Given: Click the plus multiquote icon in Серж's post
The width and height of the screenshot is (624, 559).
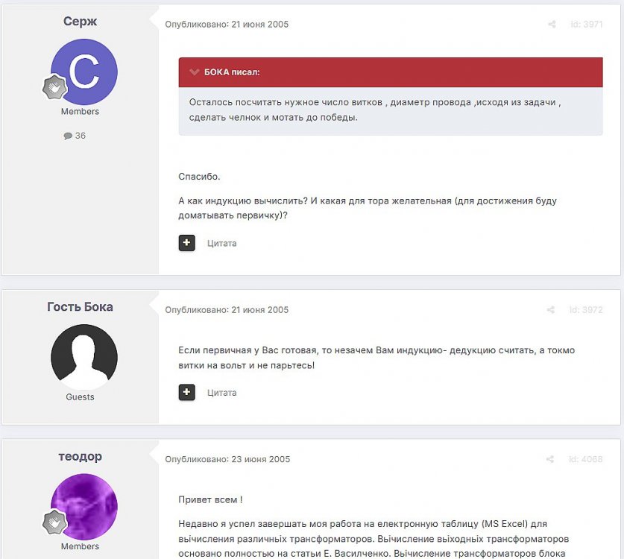Looking at the screenshot, I should 187,243.
